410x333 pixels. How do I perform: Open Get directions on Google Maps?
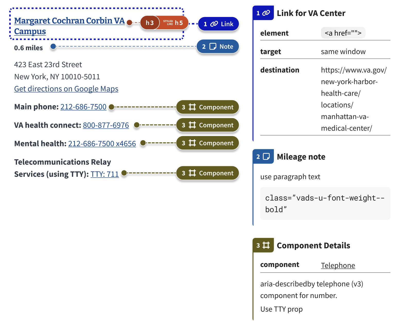tap(66, 89)
